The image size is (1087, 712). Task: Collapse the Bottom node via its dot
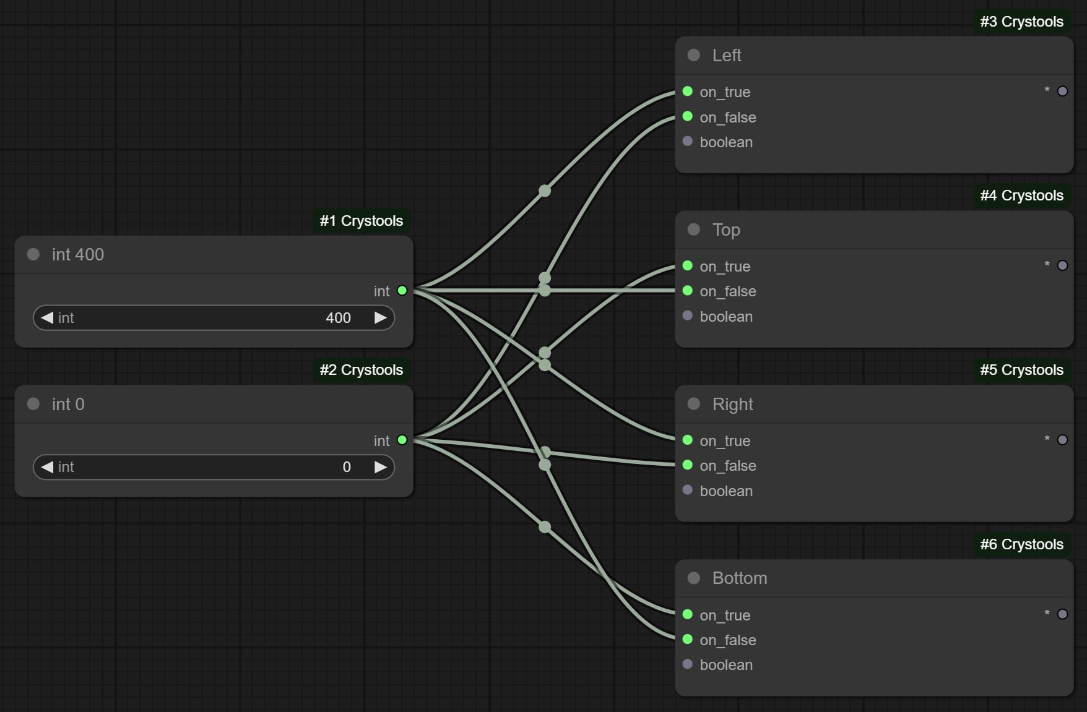coord(694,578)
